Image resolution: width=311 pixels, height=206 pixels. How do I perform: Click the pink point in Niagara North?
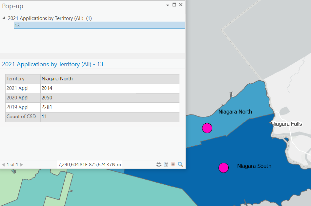[207, 128]
